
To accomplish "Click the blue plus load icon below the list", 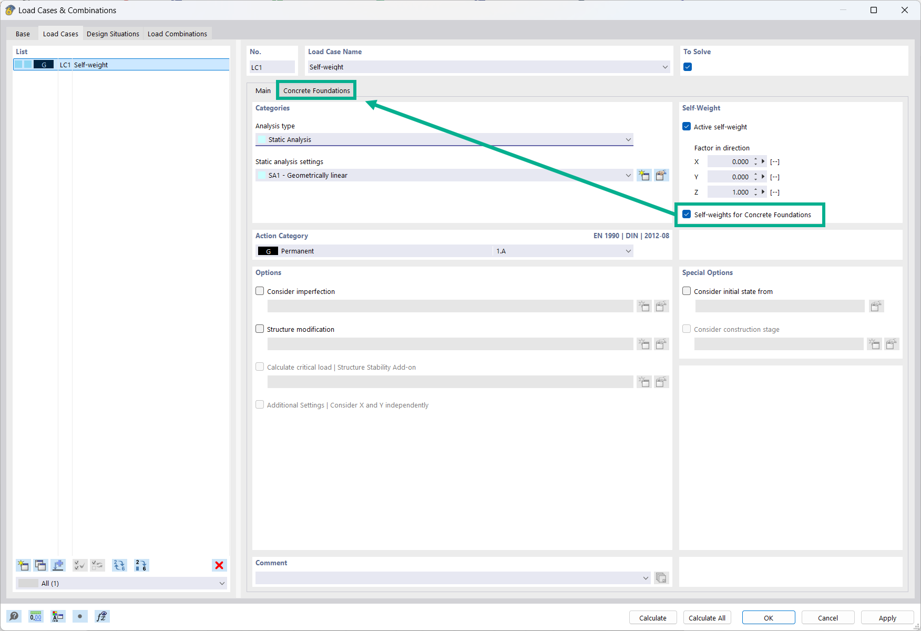I will click(58, 565).
